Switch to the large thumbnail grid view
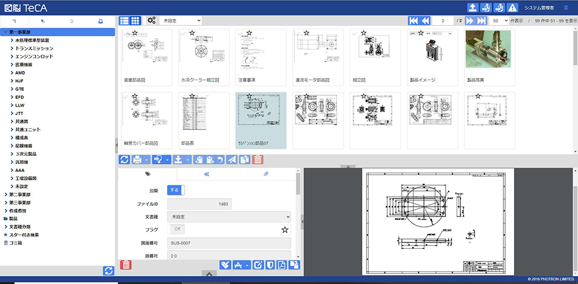Image resolution: width=578 pixels, height=284 pixels. pyautogui.click(x=136, y=20)
